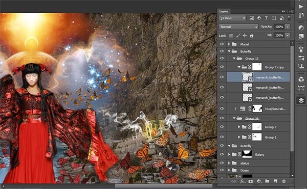Screen dimensions: 307x189
Task: Hide the Hue/Saturation adjustment layer
Action: pos(222,109)
